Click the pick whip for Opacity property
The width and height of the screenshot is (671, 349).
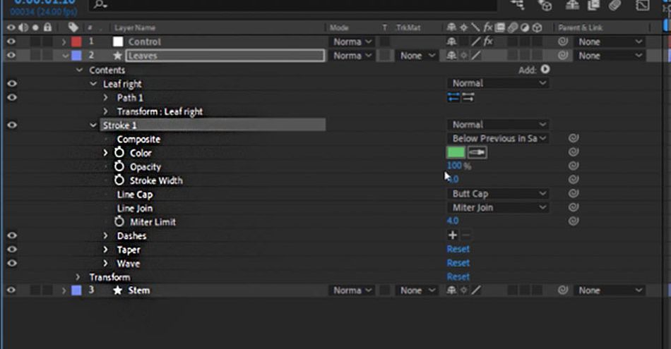point(574,166)
